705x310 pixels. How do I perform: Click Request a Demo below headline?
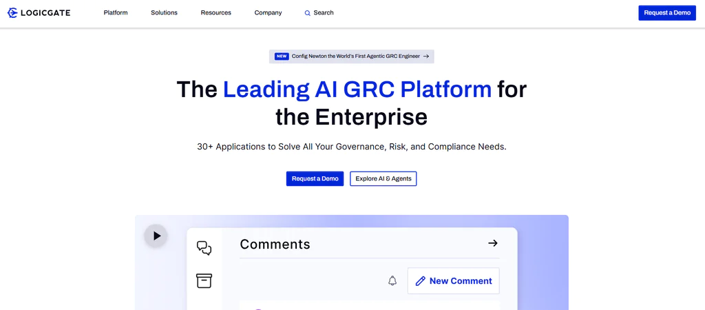[315, 178]
